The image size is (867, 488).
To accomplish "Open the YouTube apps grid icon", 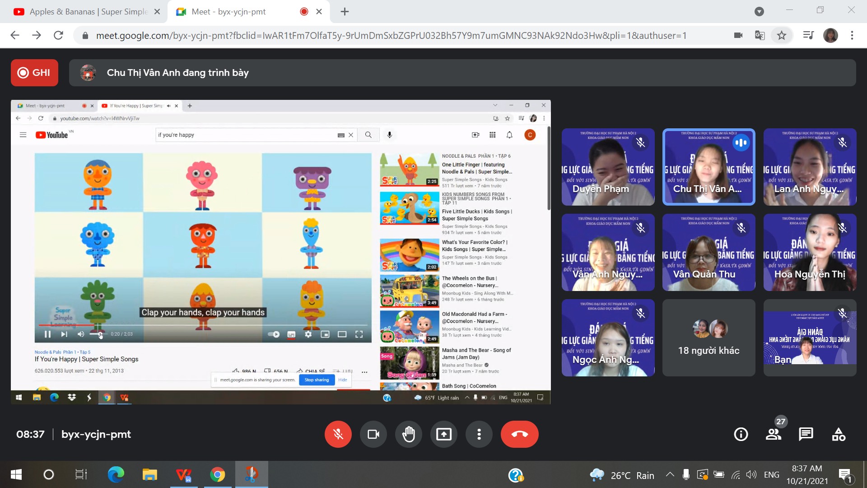I will pos(493,135).
